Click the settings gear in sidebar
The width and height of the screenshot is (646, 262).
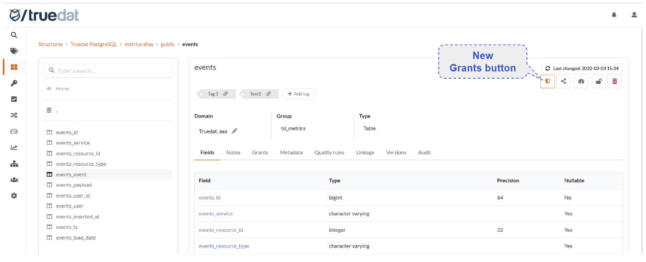pyautogui.click(x=14, y=196)
